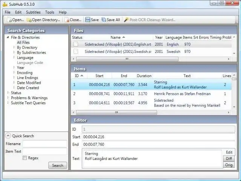Open the Subtitles menu
241x181 pixels.
(x=33, y=12)
